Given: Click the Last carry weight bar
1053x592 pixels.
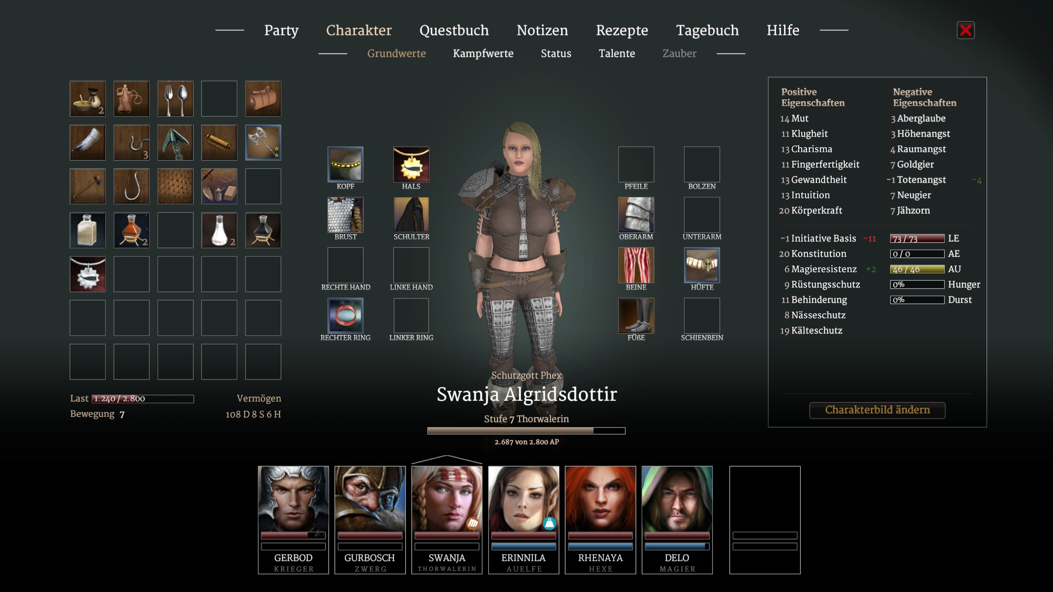Looking at the screenshot, I should [143, 399].
